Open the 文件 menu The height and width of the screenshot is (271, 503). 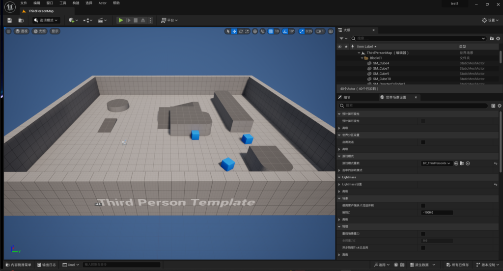[x=23, y=3]
